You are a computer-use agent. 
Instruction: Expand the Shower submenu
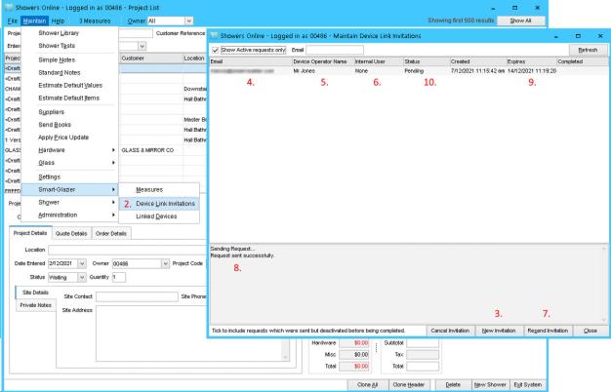[69, 203]
